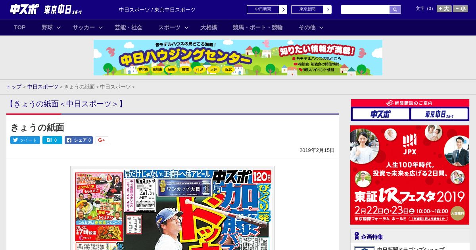Open the 大相撲 menu item
Image resolution: width=476 pixels, height=250 pixels.
coord(209,27)
